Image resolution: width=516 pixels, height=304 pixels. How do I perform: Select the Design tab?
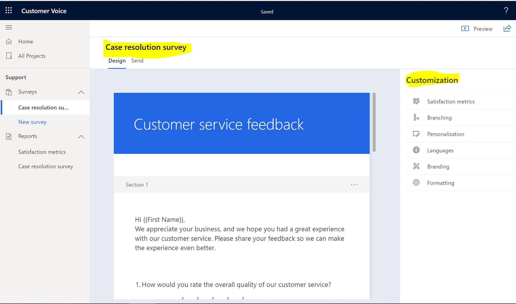(117, 61)
